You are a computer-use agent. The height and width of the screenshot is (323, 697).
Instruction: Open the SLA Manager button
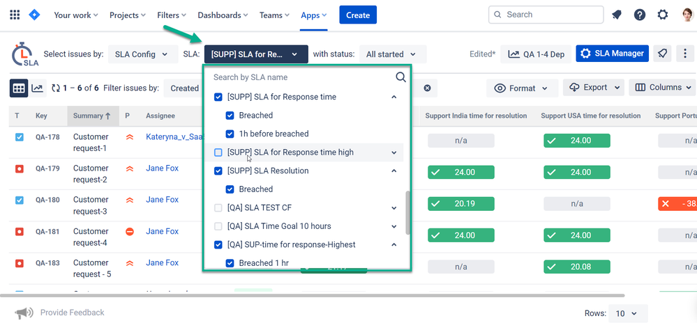pyautogui.click(x=612, y=54)
